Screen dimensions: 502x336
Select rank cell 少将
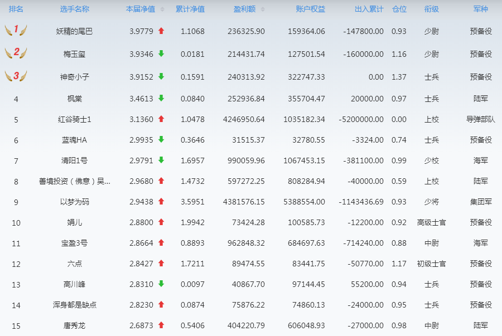[x=431, y=202]
